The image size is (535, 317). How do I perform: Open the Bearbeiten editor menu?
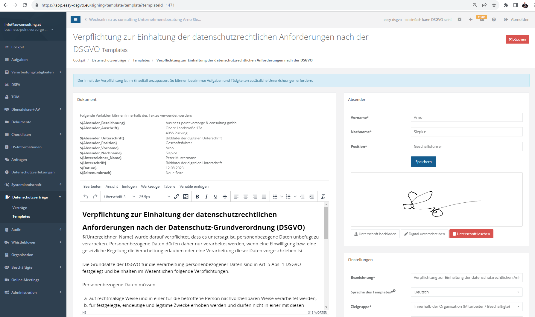coord(92,186)
